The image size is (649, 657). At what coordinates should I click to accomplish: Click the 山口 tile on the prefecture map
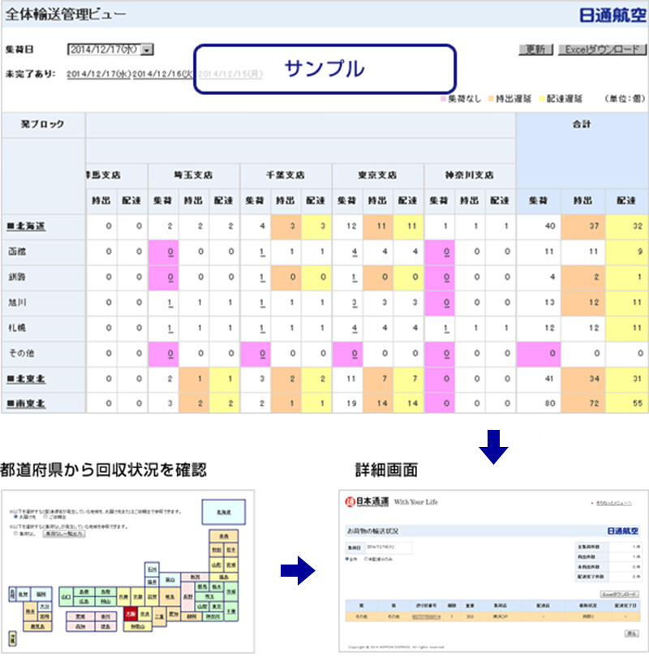[x=67, y=597]
